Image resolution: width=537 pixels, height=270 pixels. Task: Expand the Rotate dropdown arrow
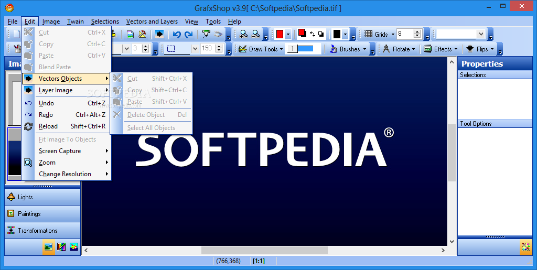point(413,49)
